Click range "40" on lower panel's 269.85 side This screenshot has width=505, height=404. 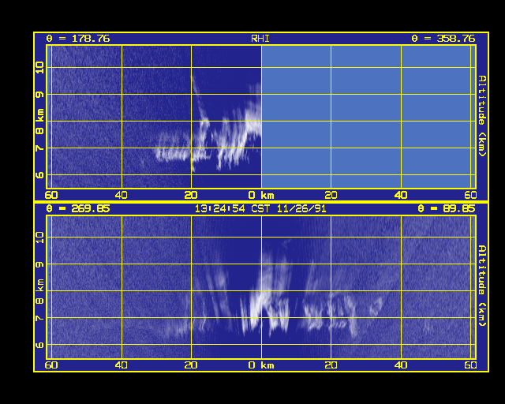coord(121,365)
